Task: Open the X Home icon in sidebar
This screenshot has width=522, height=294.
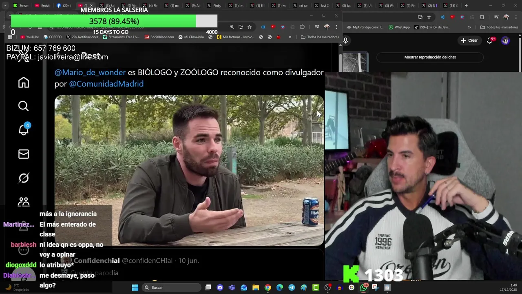Action: (23, 82)
